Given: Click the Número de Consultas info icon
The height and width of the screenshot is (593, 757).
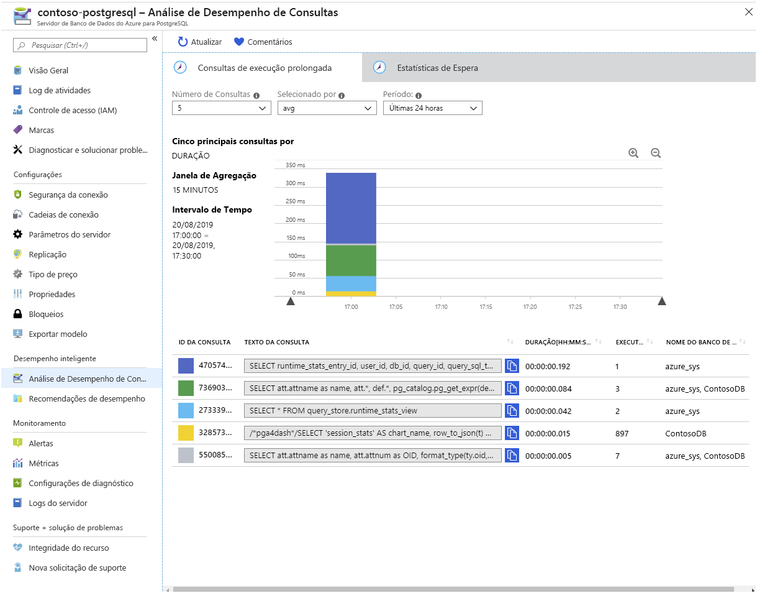Looking at the screenshot, I should (256, 95).
